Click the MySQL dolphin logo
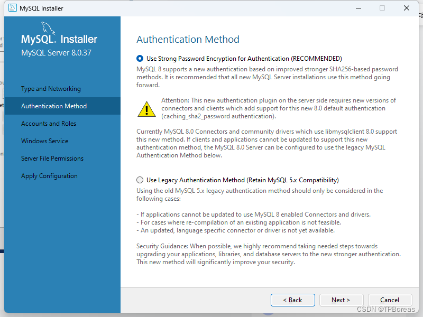The width and height of the screenshot is (423, 317). click(x=48, y=28)
